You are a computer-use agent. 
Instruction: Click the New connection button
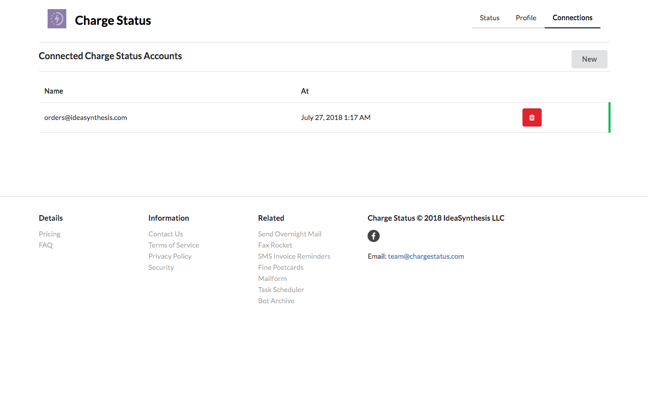coord(589,59)
